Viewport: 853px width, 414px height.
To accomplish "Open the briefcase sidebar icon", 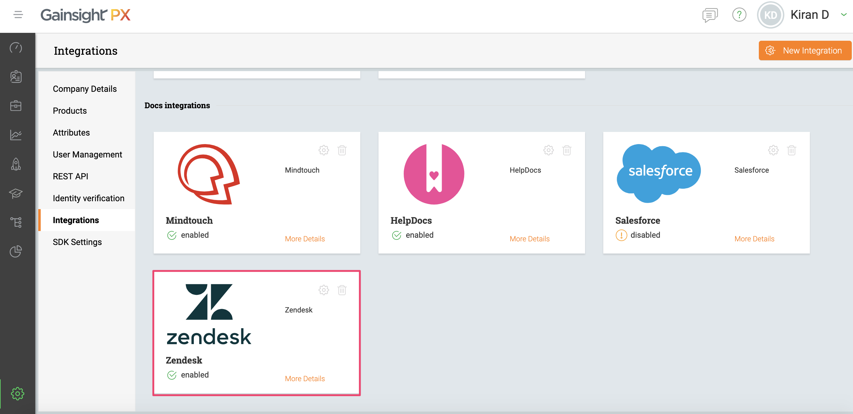I will click(15, 106).
